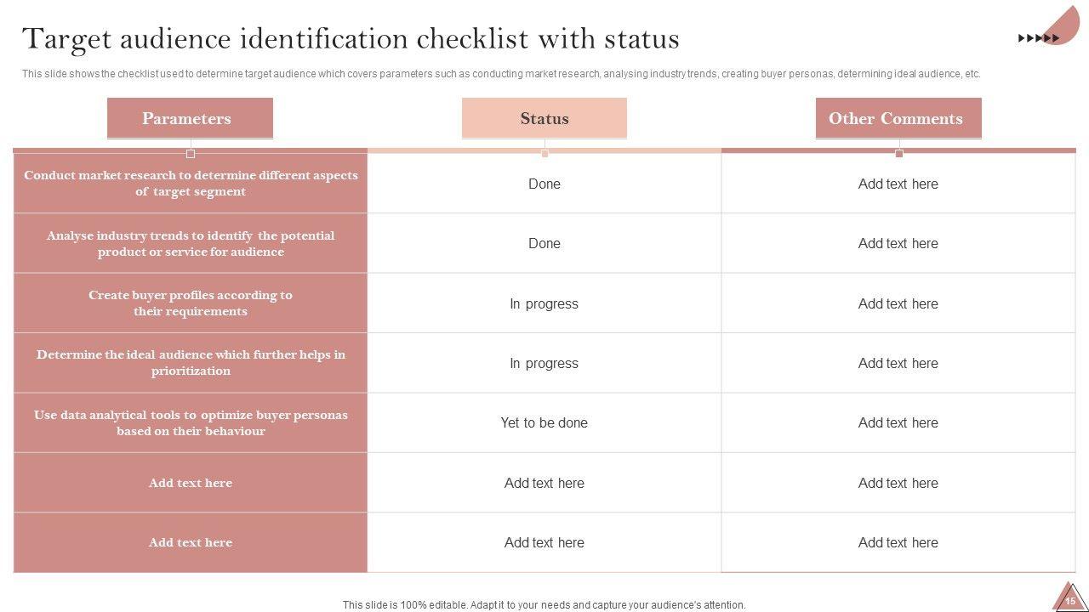Click the arrow chevrons icon top right

[x=1039, y=38]
